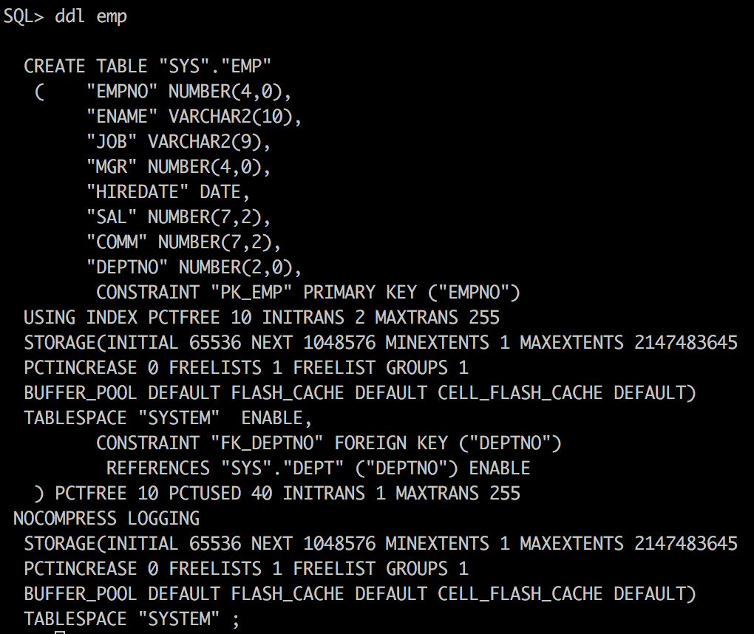The width and height of the screenshot is (754, 634).
Task: Click the final TABLESPACE "SYSTEM" ; line
Action: 132,618
